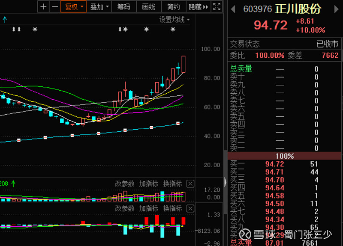343x246 pixels.
Task: Toggle fullscreen chart icon
Action: tap(217, 7)
